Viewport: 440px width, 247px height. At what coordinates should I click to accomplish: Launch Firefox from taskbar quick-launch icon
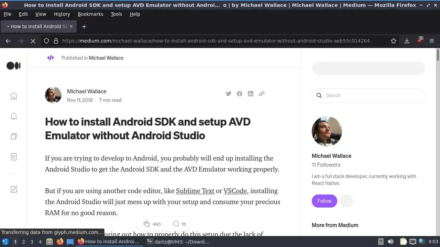coord(60,242)
